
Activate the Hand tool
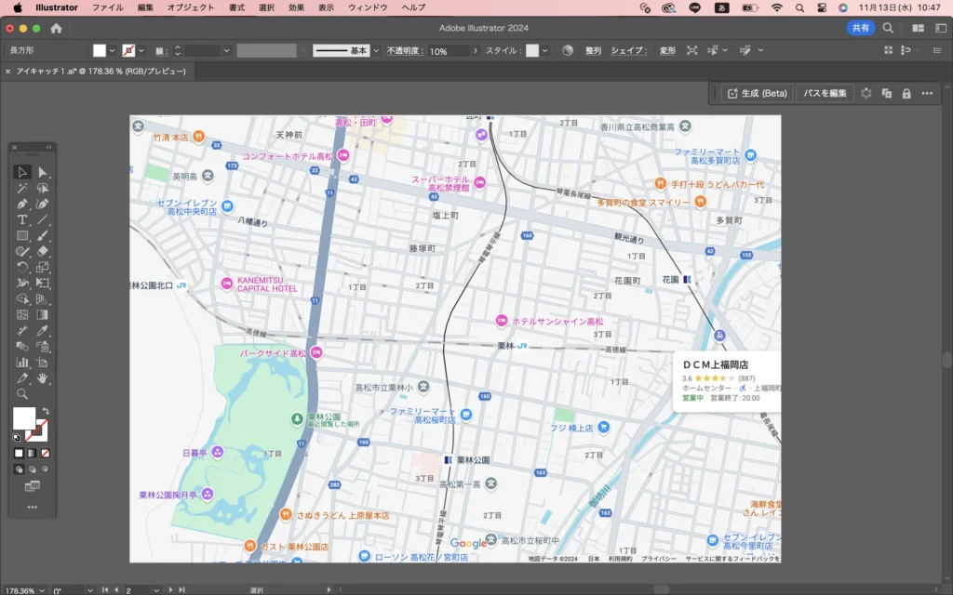[x=43, y=378]
